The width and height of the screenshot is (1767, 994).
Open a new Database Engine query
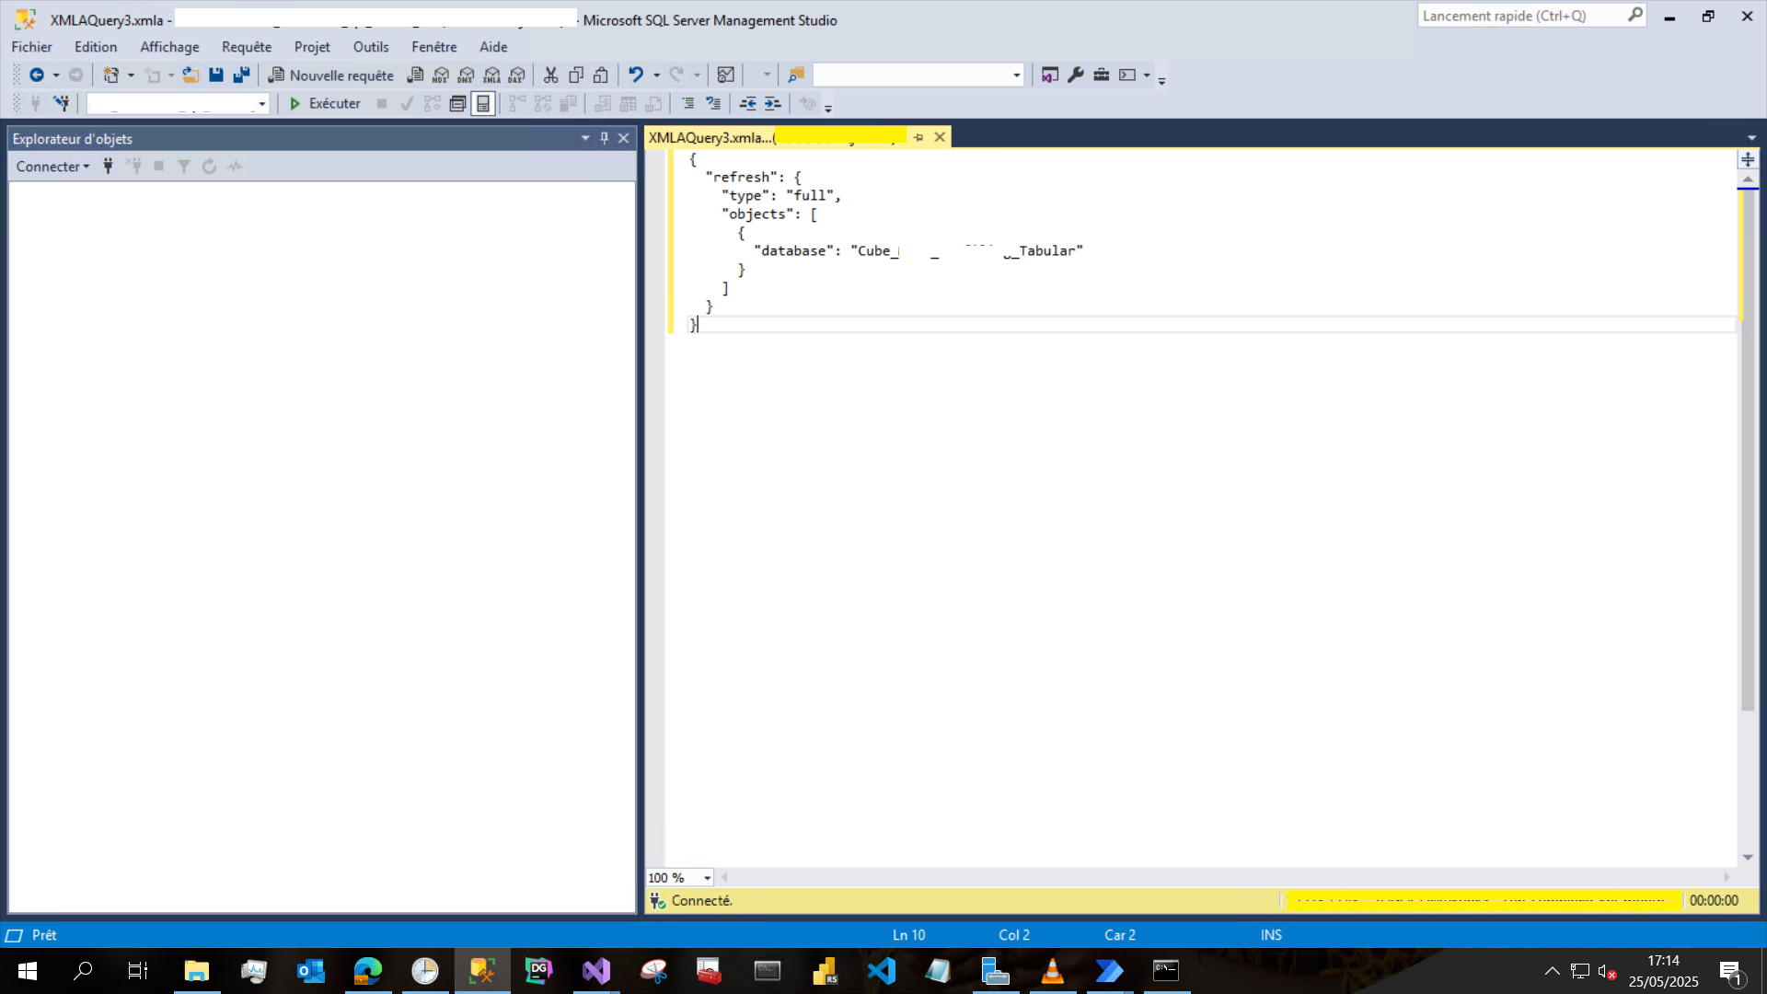click(415, 75)
